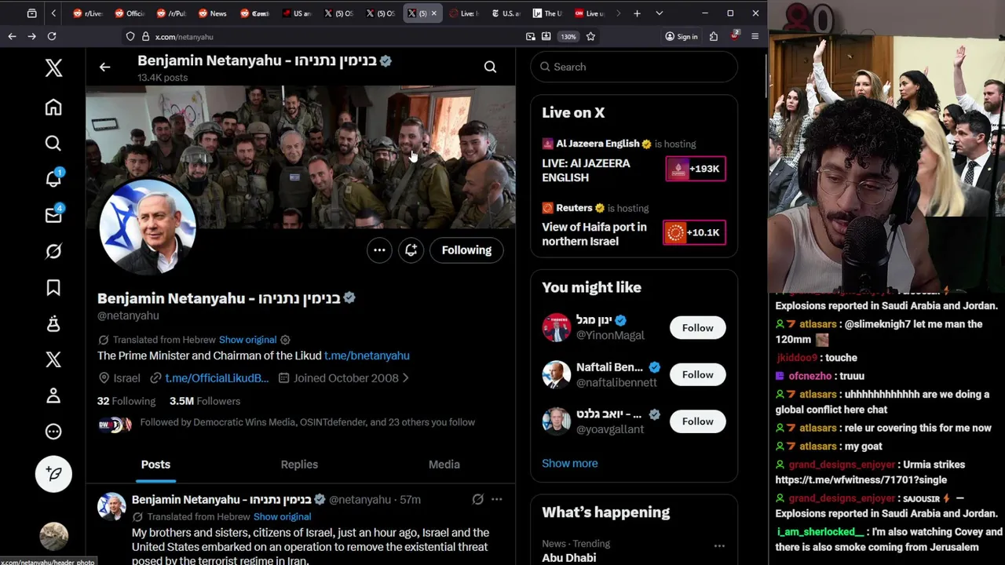The height and width of the screenshot is (565, 1005).
Task: Open Communities icon in sidebar
Action: 53,323
